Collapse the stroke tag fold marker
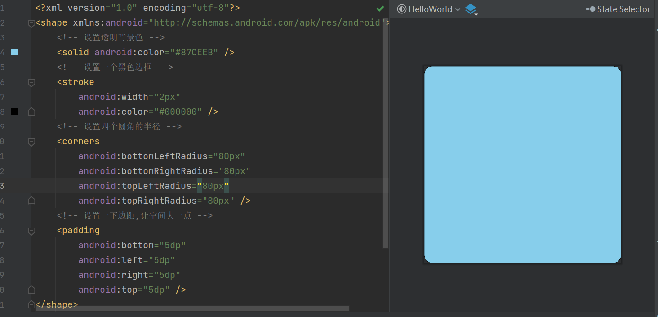Image resolution: width=658 pixels, height=317 pixels. (x=31, y=82)
